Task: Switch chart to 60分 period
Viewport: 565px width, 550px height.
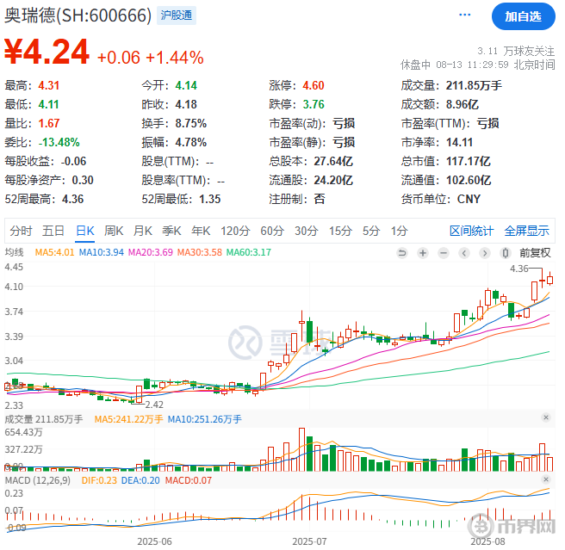Action: point(272,231)
